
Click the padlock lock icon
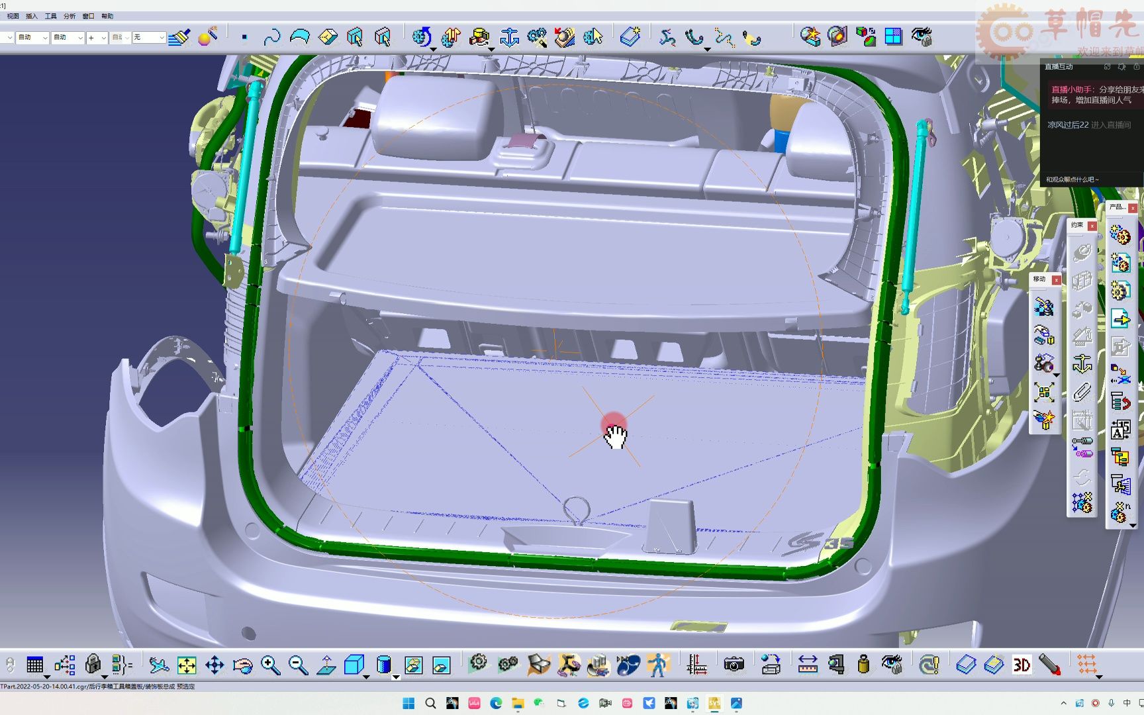[x=93, y=664]
